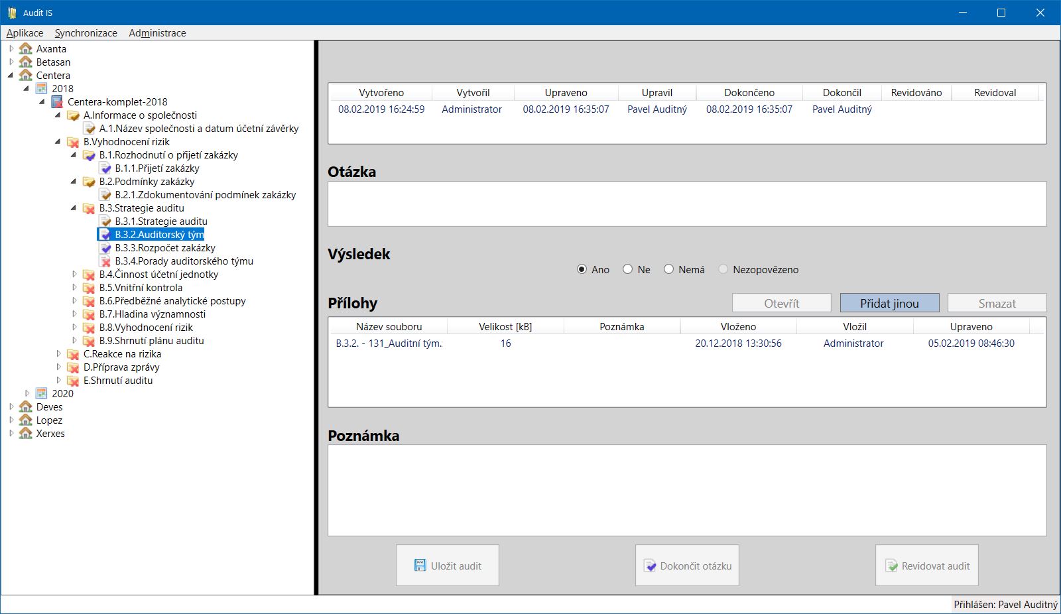1061x614 pixels.
Task: Click status bar text Přihlášen: Pavel Auditný
Action: (1005, 605)
